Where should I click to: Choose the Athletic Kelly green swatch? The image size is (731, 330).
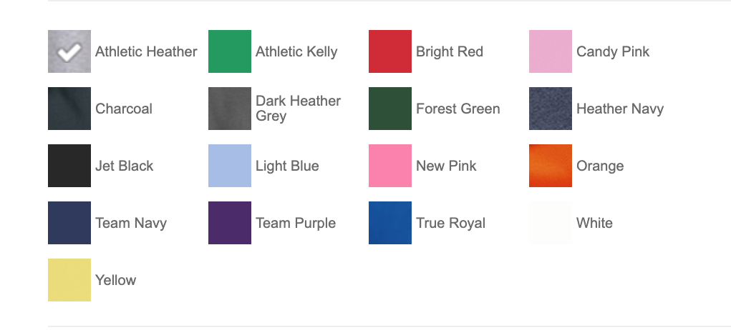tap(230, 51)
